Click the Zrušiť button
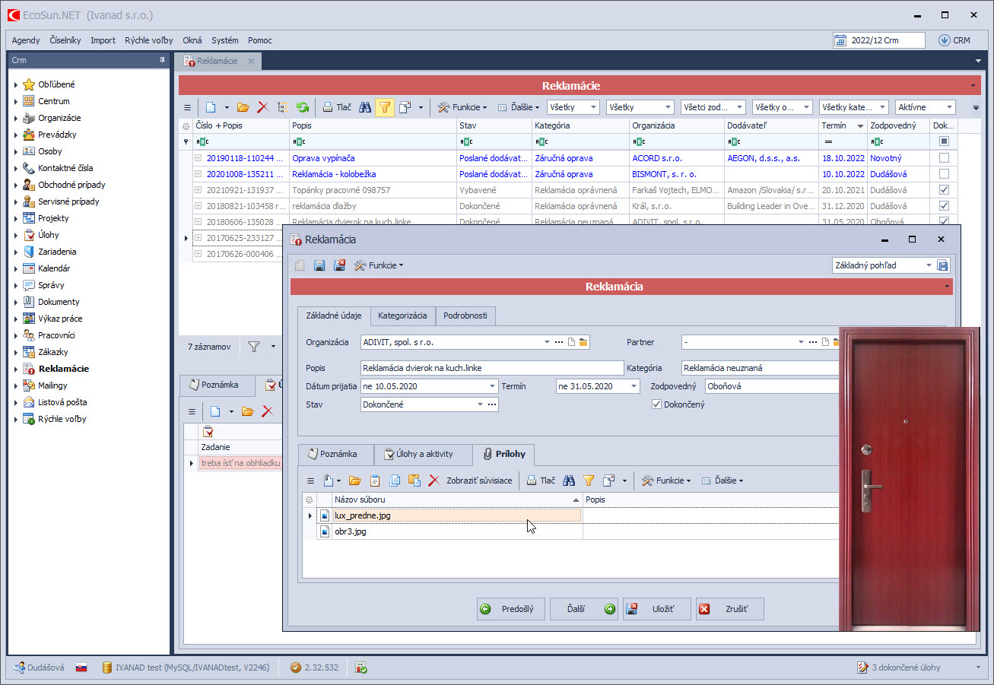The image size is (994, 685). tap(729, 609)
